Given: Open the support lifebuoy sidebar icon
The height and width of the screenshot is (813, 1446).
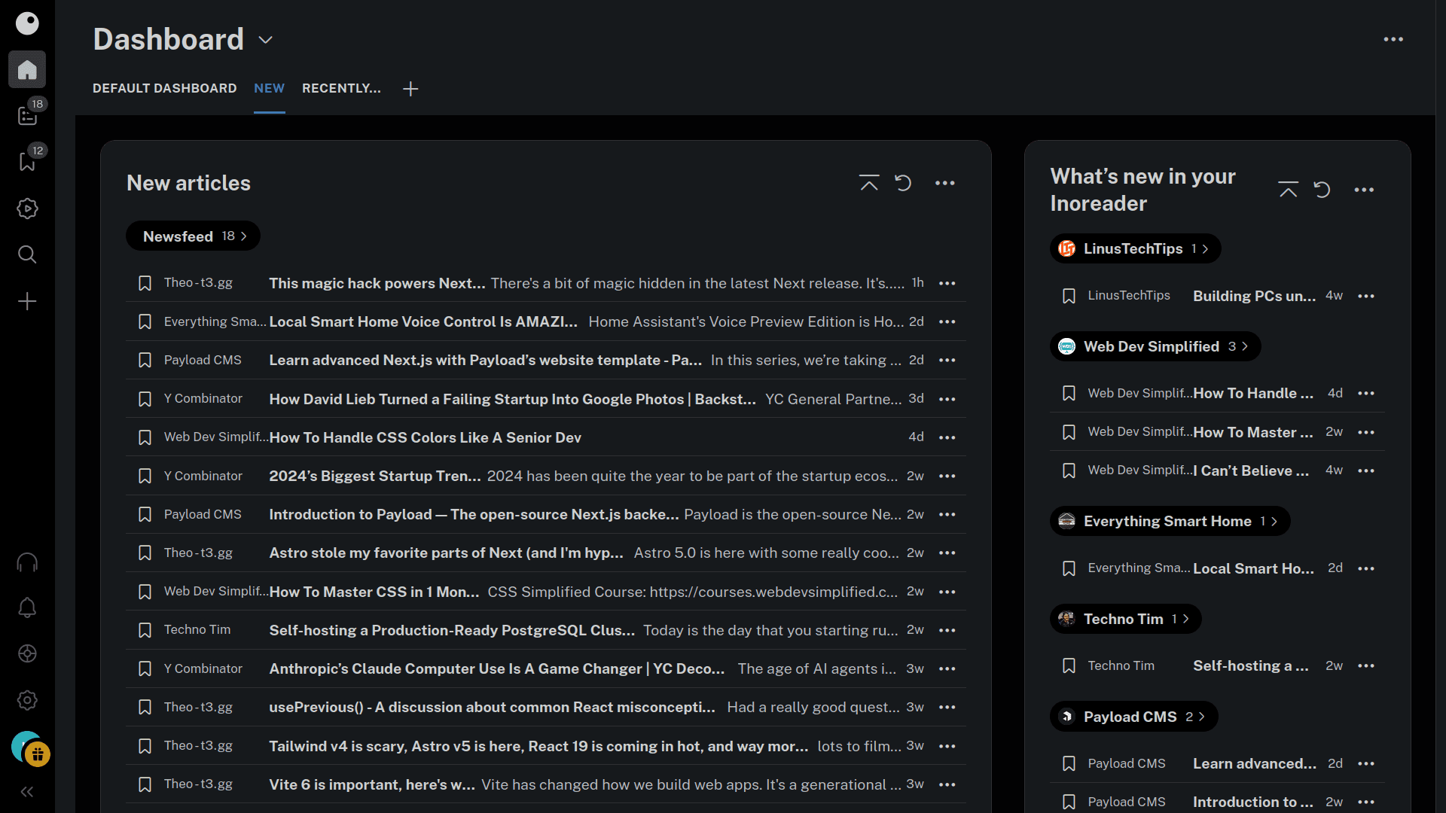Looking at the screenshot, I should [x=27, y=653].
